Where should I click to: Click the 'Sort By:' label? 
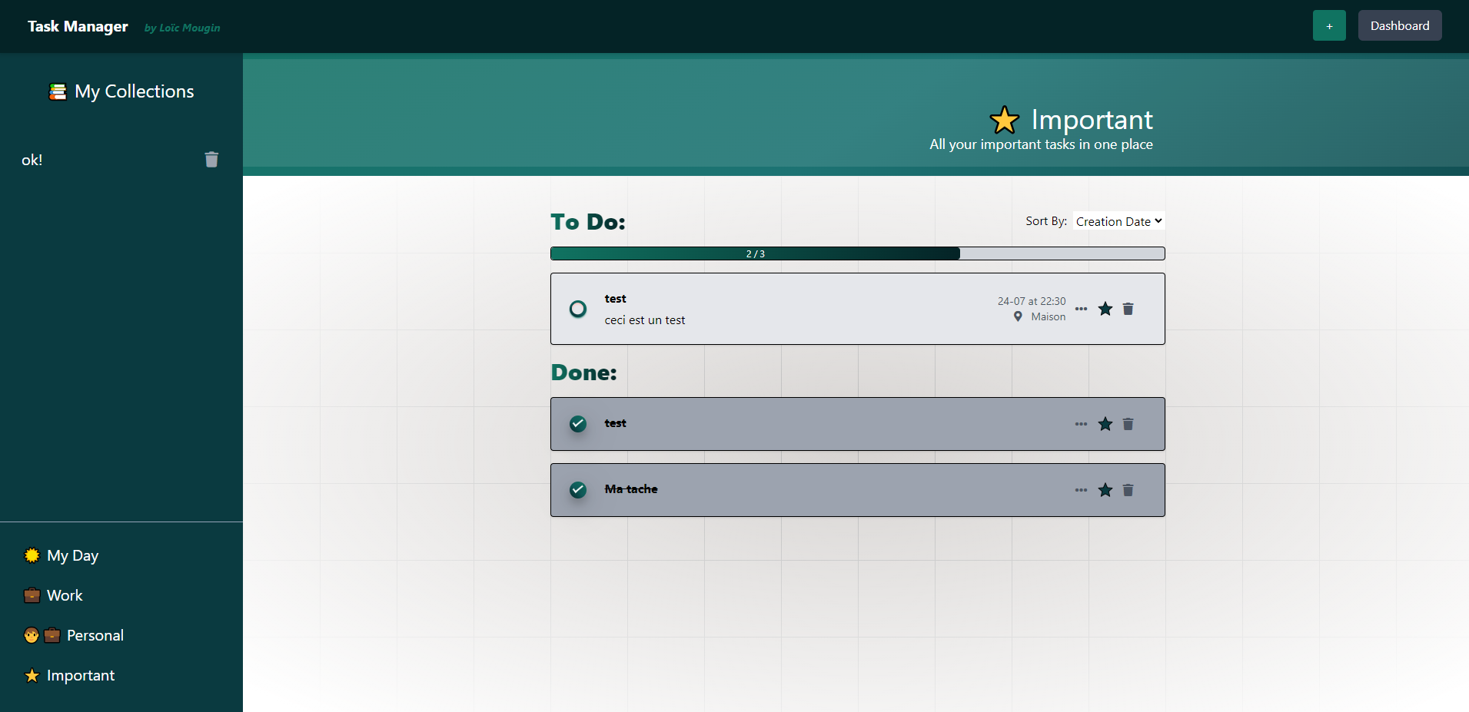[1046, 221]
